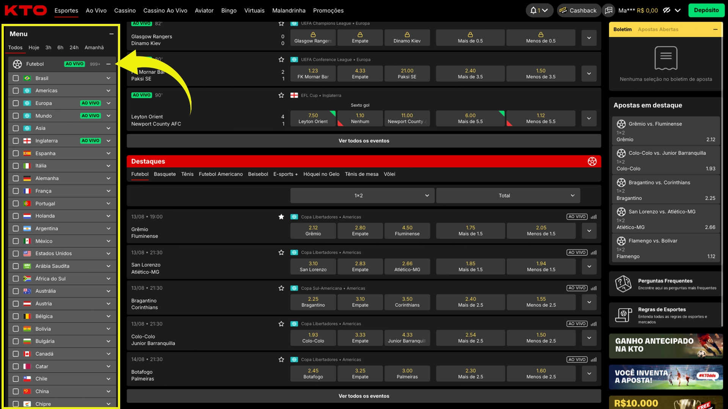
Task: Click the Futebol ball icon in Menu
Action: pyautogui.click(x=17, y=64)
